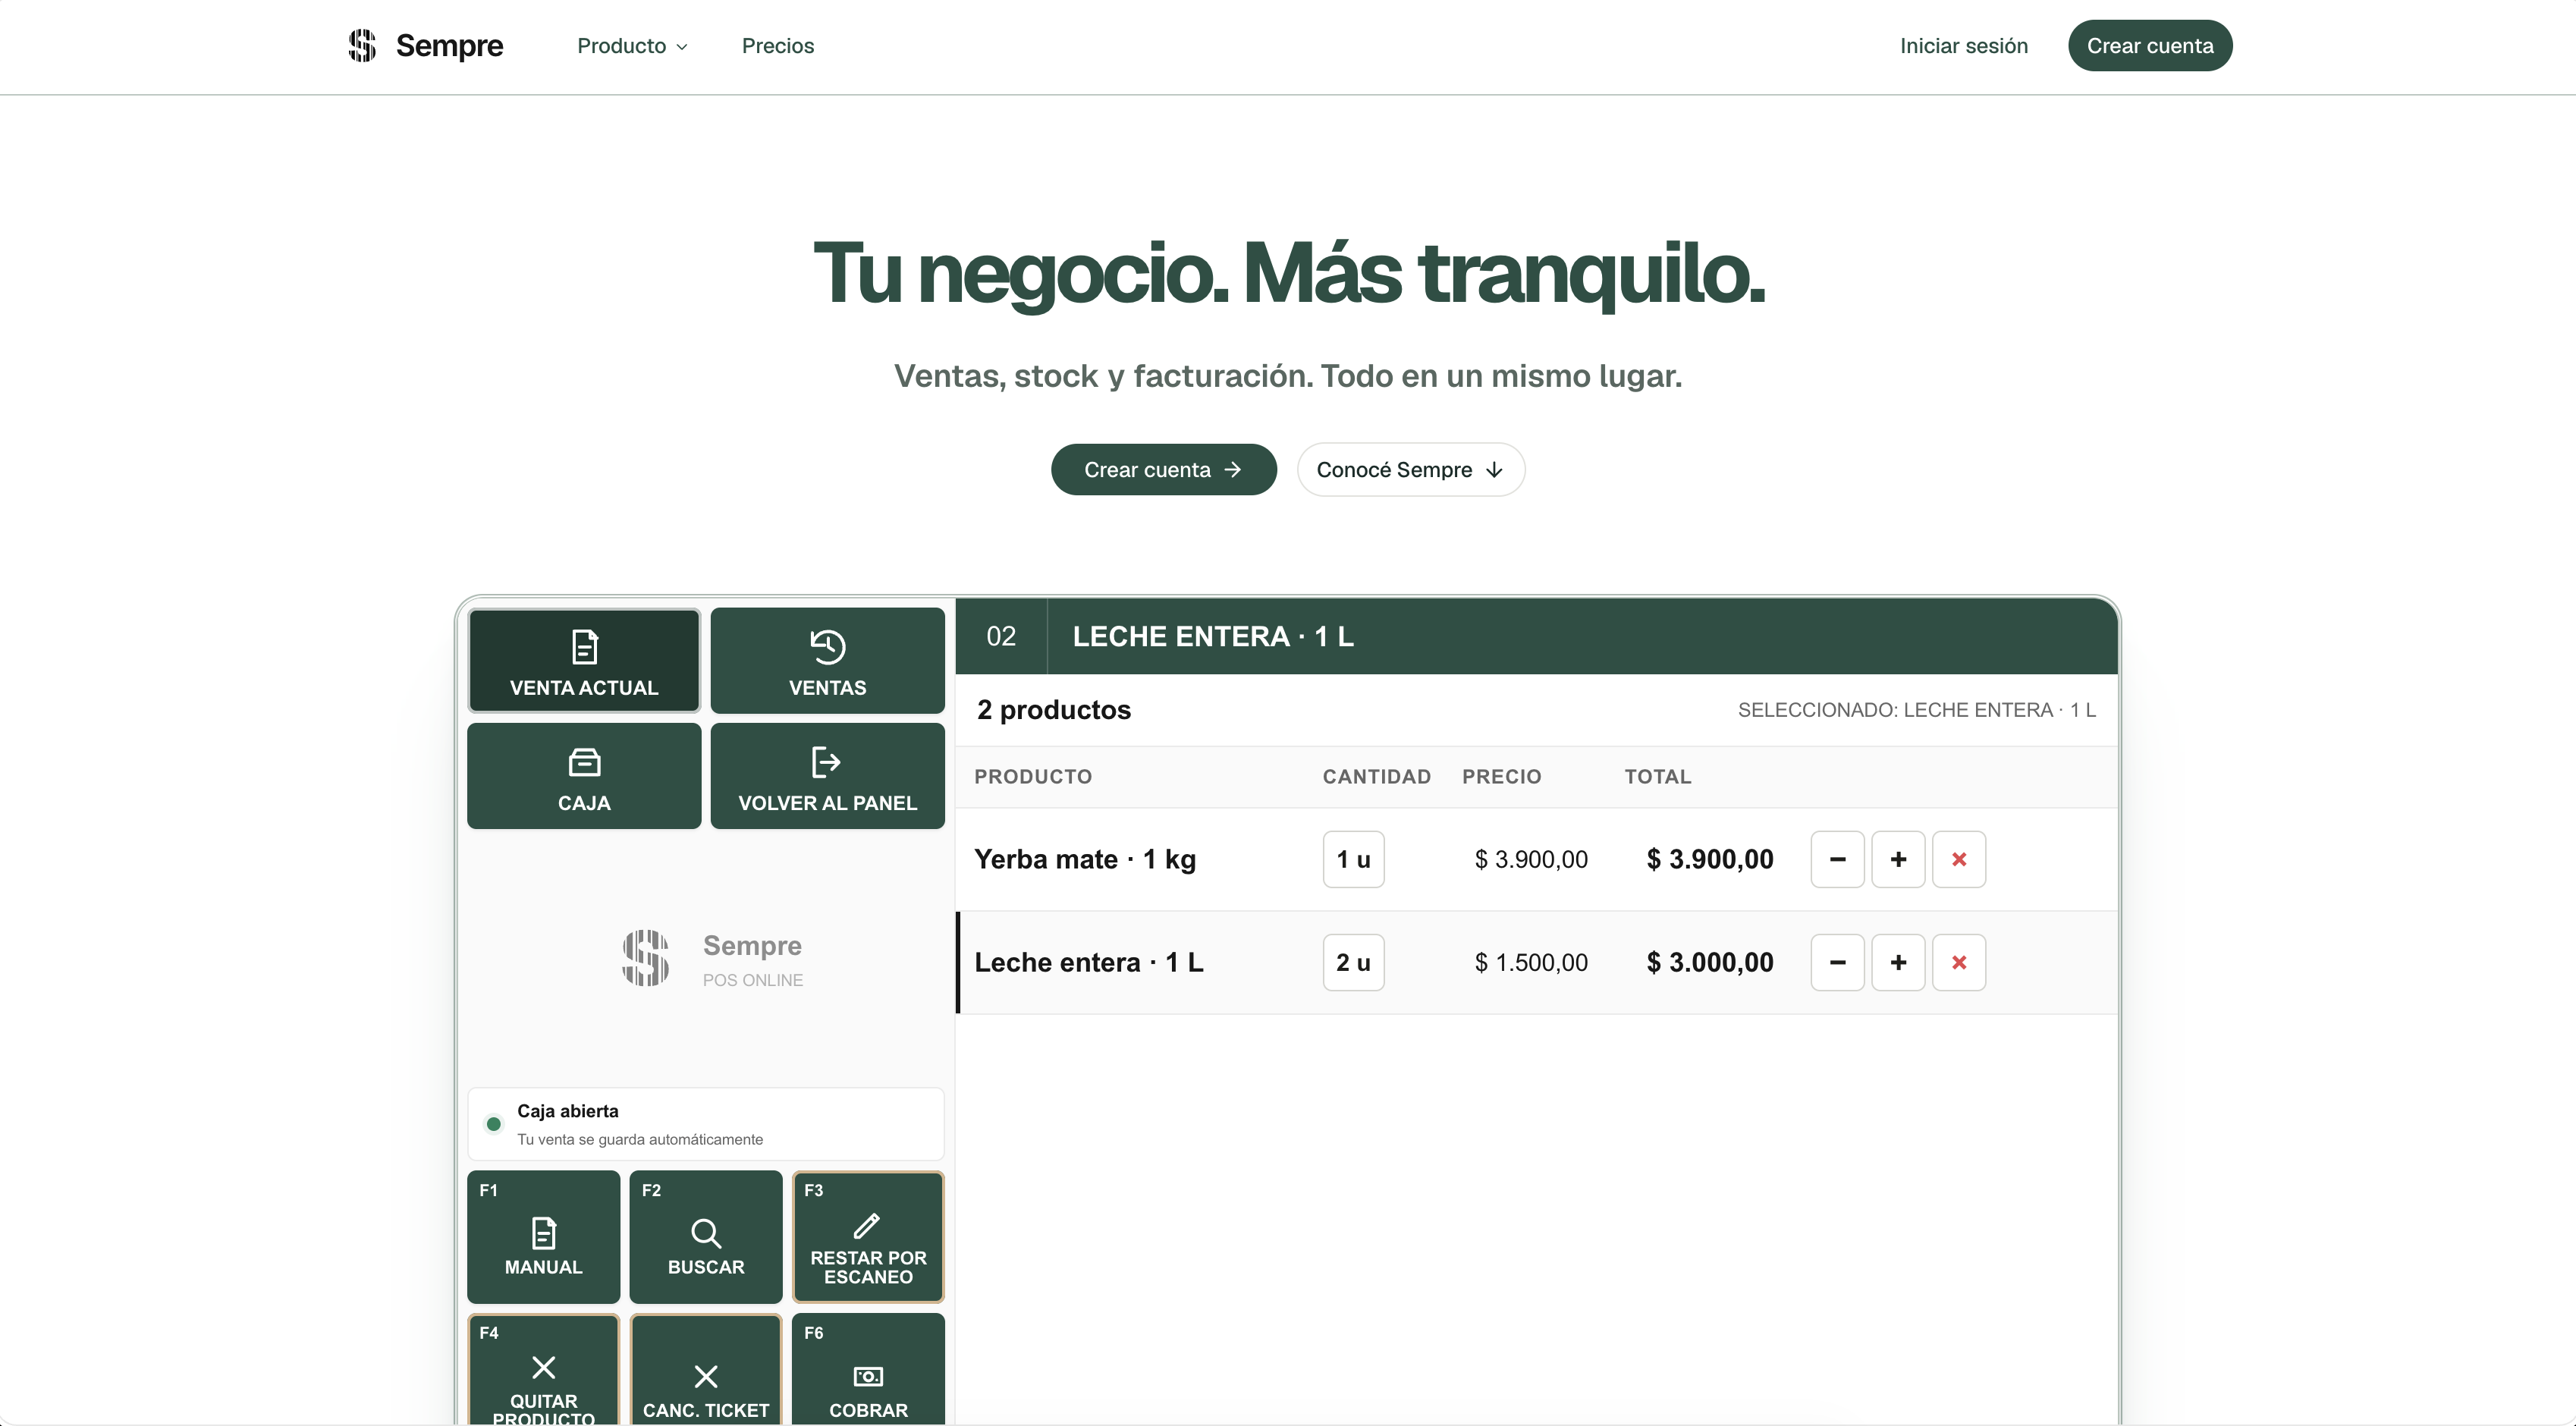Open the Precios page link
Image resolution: width=2576 pixels, height=1426 pixels.
click(x=778, y=46)
